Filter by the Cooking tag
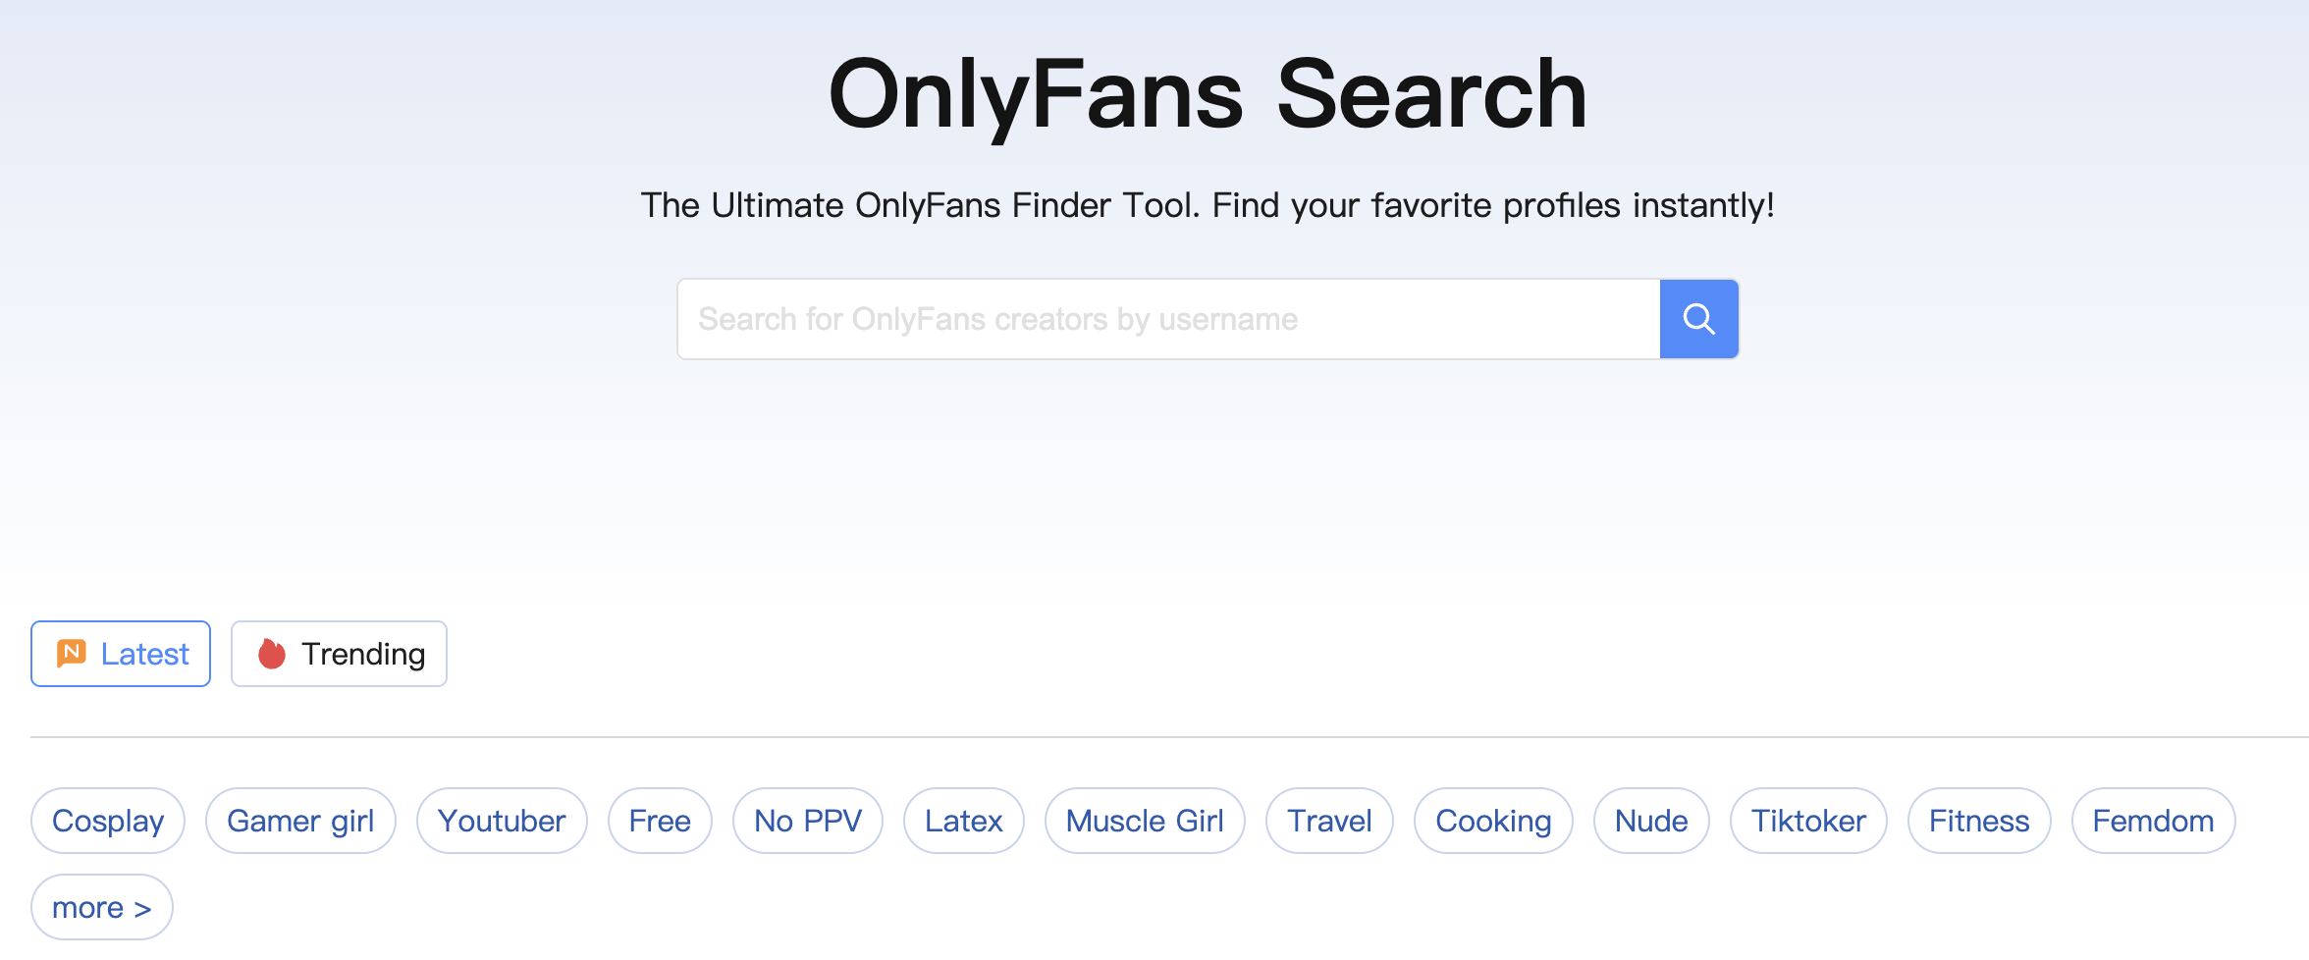This screenshot has width=2309, height=960. [x=1493, y=821]
